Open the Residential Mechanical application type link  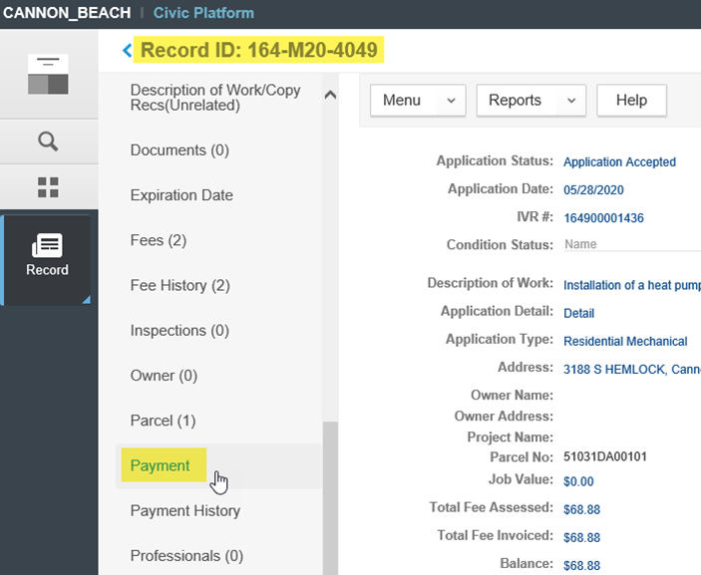click(x=625, y=341)
